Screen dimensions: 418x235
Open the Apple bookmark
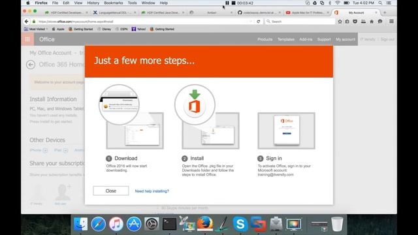[x=58, y=29]
